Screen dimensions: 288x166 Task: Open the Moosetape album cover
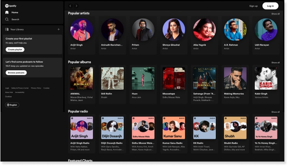pyautogui.click(x=174, y=78)
